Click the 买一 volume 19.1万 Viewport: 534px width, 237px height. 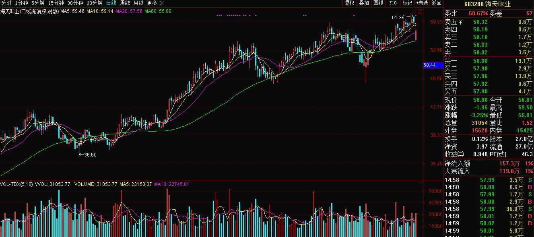524,61
